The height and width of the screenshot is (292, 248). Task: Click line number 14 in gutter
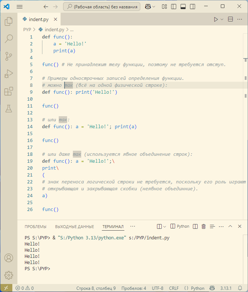click(30, 127)
